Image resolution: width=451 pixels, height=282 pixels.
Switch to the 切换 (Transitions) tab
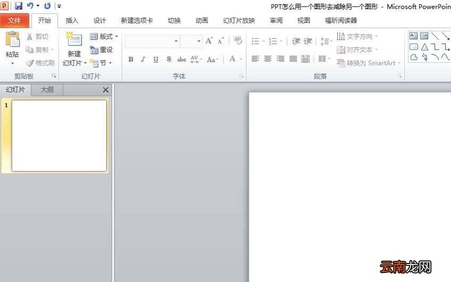click(174, 21)
